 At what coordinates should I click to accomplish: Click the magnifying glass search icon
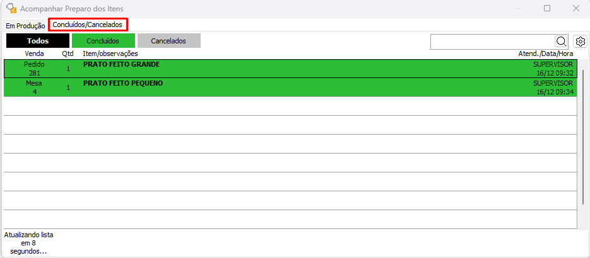pos(561,42)
